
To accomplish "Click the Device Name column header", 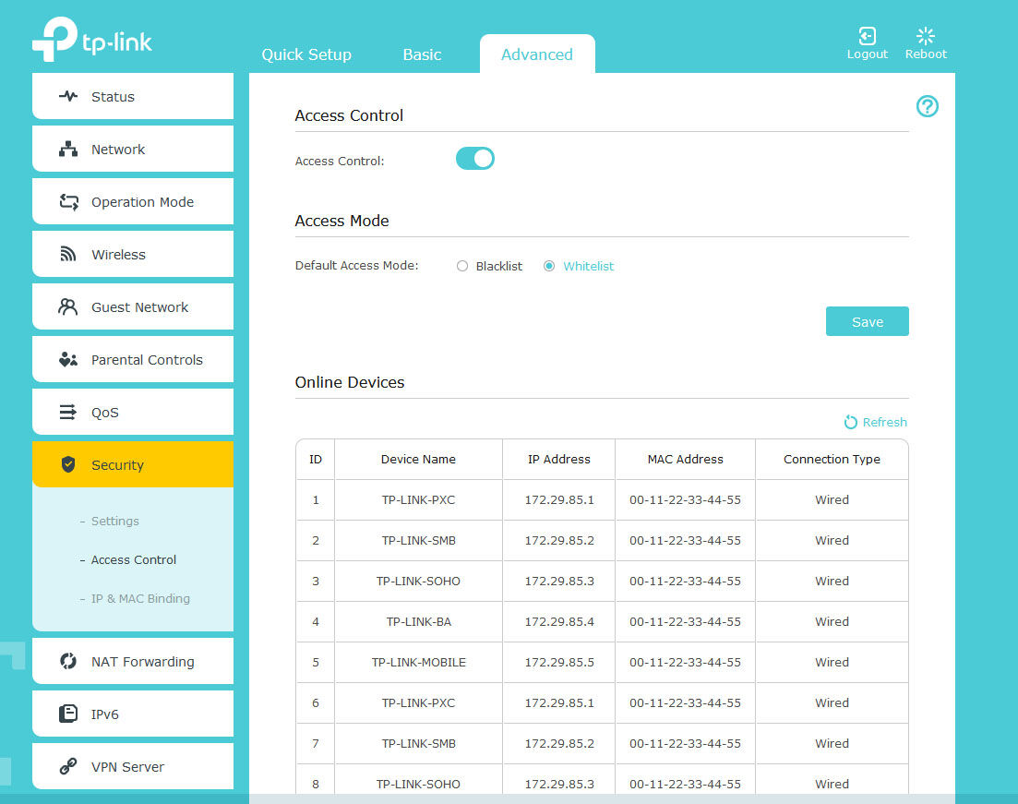I will pyautogui.click(x=418, y=459).
